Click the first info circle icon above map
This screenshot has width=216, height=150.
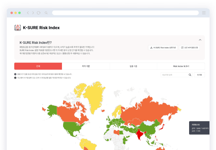[15, 74]
